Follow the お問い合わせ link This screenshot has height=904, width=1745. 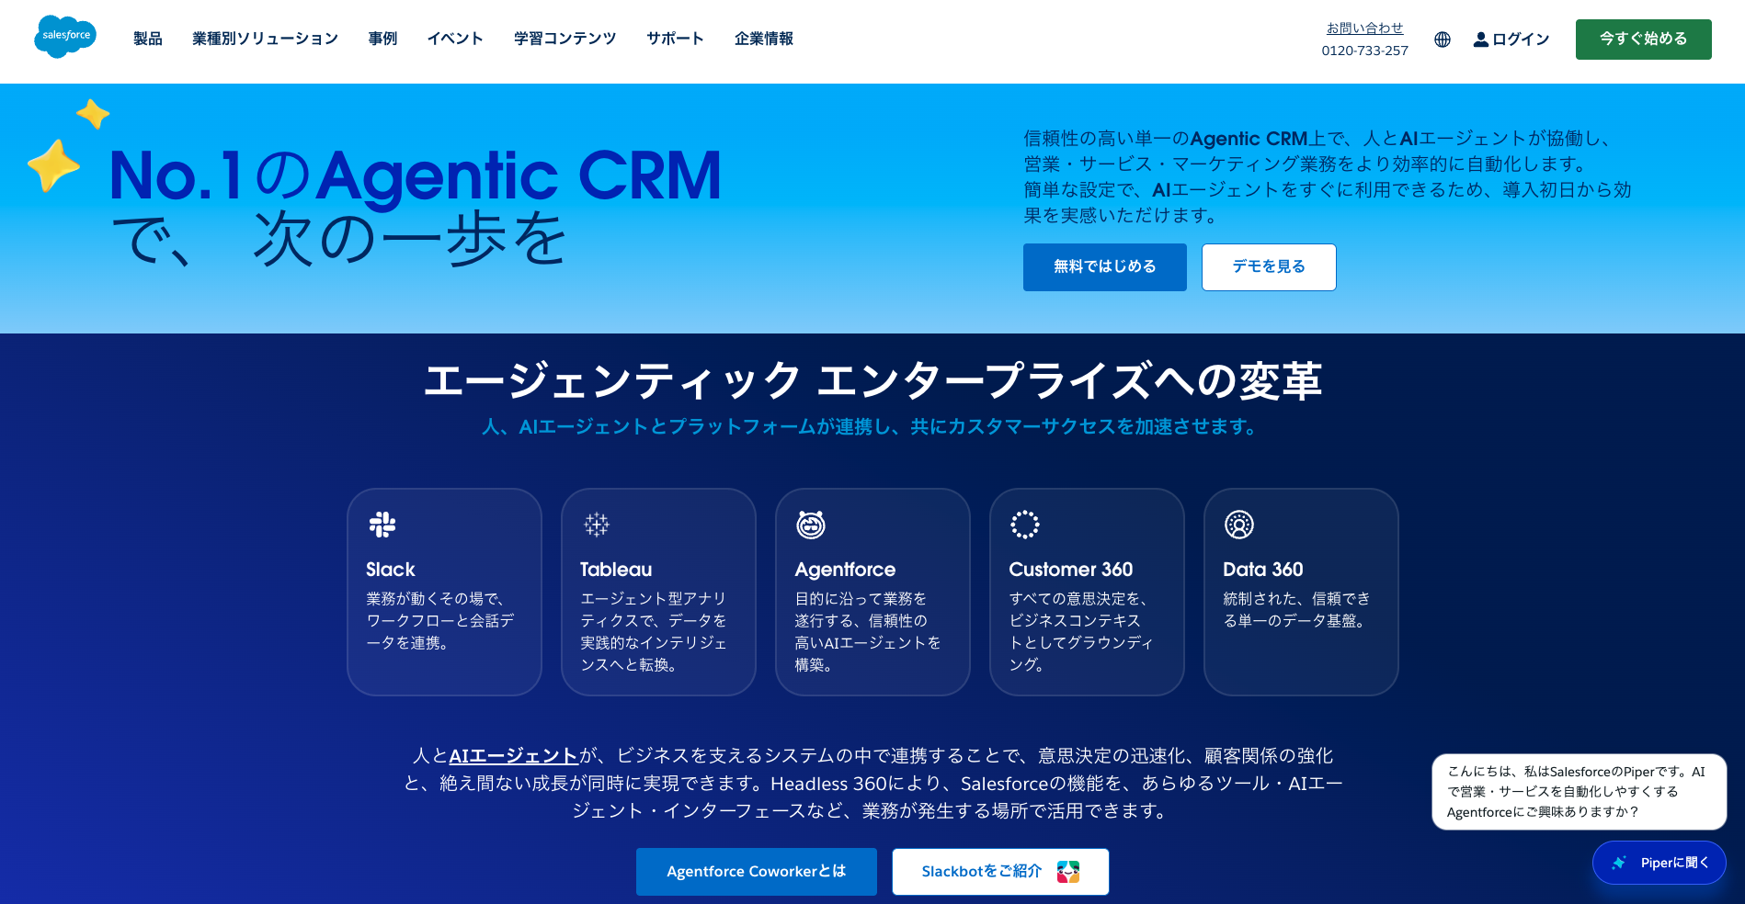[x=1364, y=28]
